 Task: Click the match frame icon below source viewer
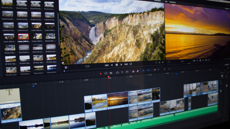87,66
